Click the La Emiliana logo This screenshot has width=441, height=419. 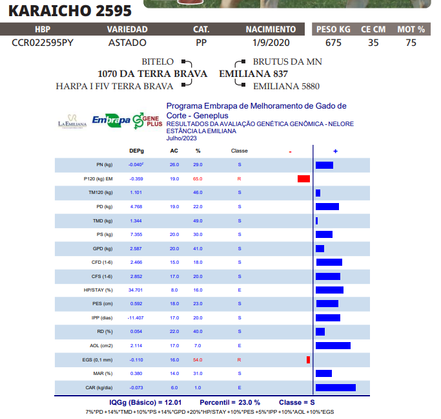tap(72, 120)
